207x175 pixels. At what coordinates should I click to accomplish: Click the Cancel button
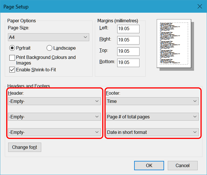(182, 165)
